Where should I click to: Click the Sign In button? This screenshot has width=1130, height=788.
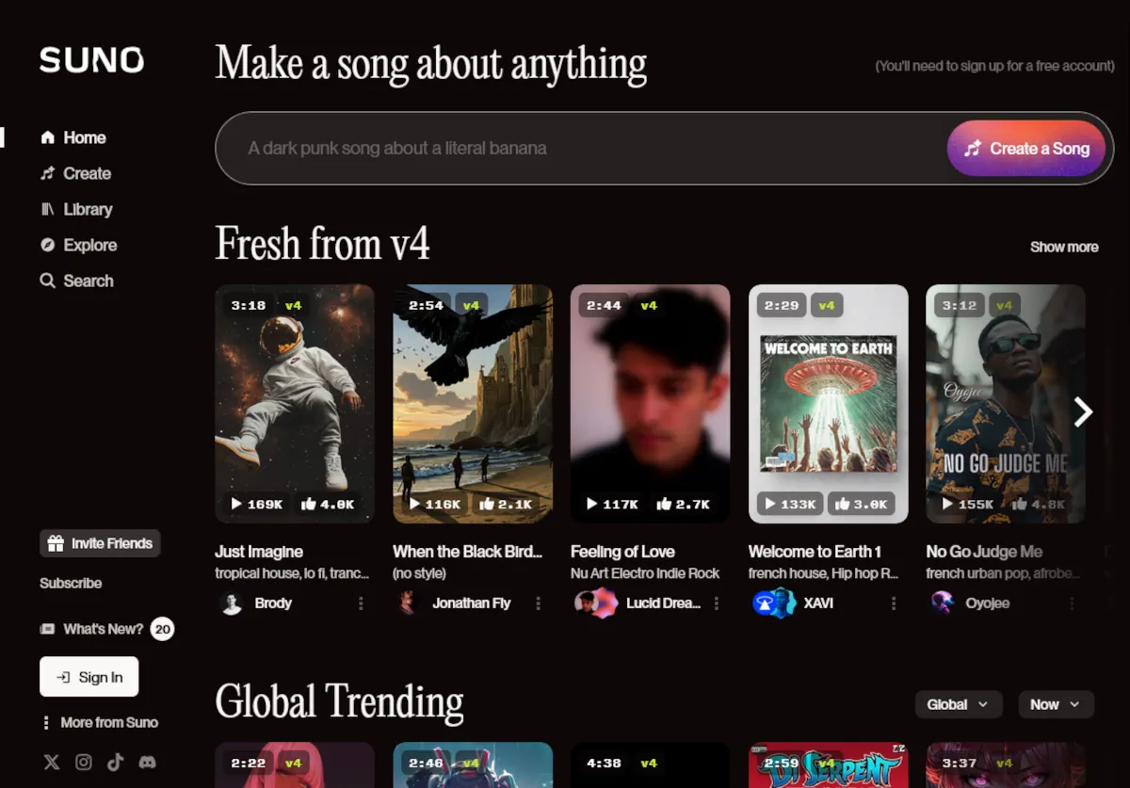(x=89, y=677)
